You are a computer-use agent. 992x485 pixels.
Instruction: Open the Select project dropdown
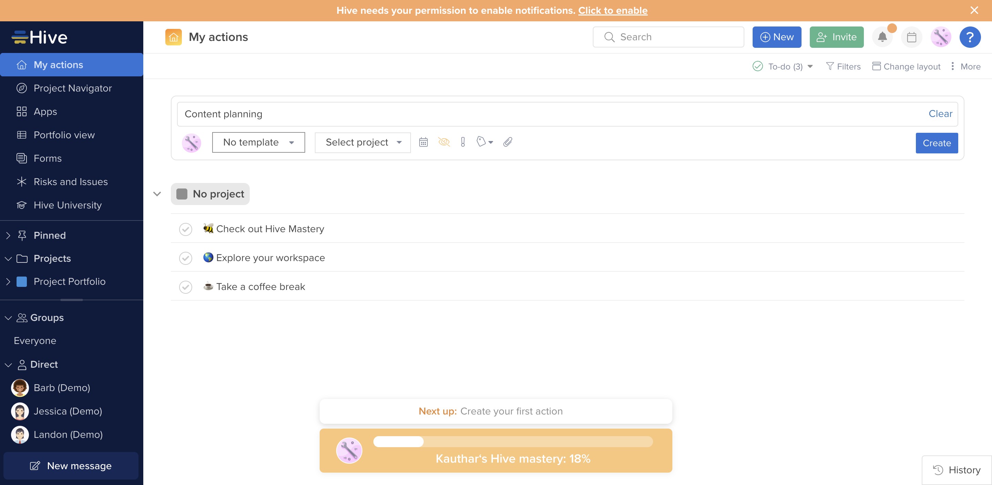pyautogui.click(x=362, y=142)
